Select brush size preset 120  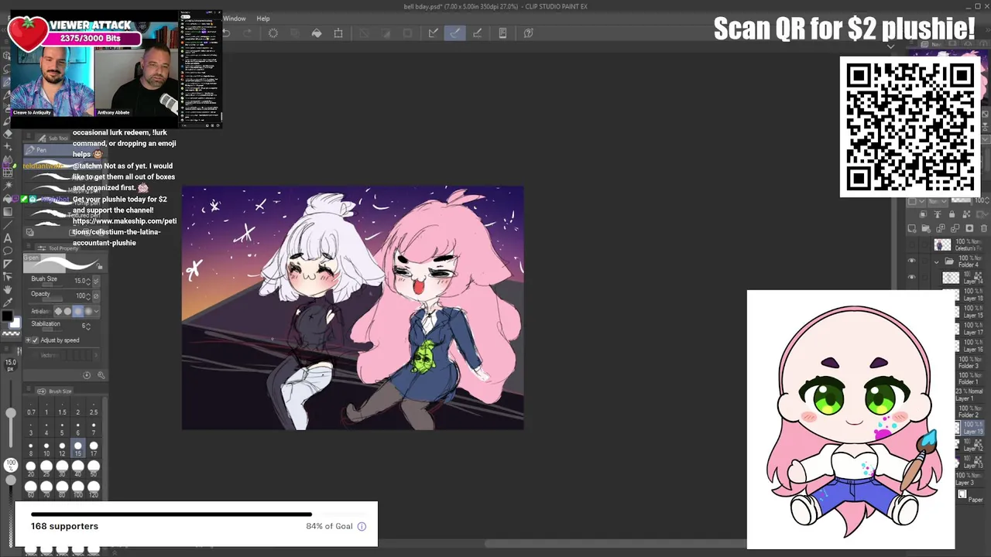click(94, 489)
